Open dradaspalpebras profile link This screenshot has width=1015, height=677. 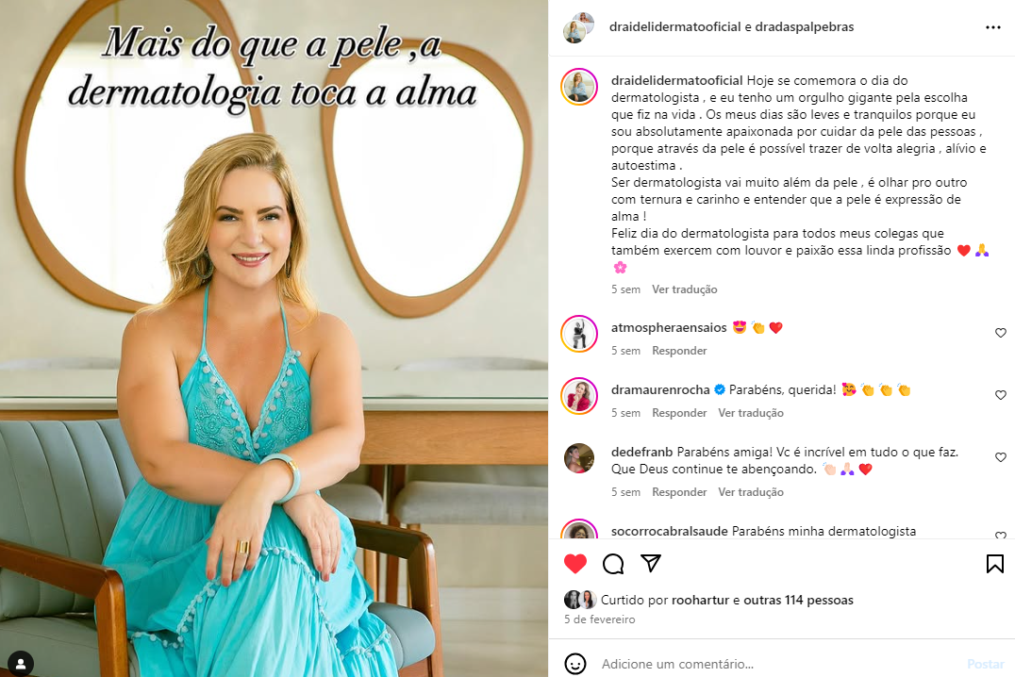[804, 26]
